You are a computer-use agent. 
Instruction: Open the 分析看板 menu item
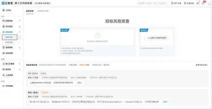9,86
